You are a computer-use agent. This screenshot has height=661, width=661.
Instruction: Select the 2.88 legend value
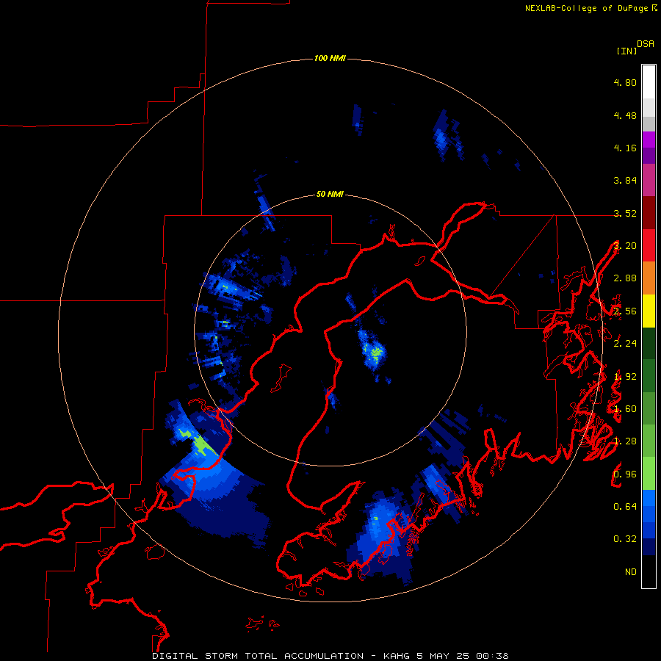pyautogui.click(x=625, y=278)
